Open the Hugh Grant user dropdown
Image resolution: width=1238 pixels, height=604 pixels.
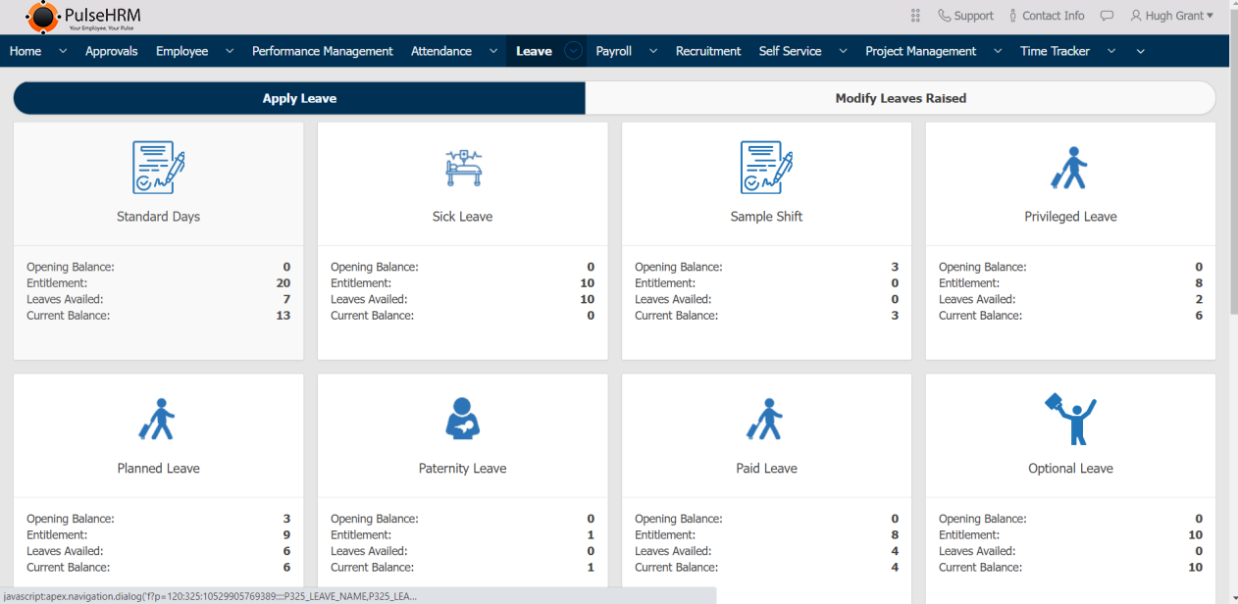click(x=1172, y=16)
